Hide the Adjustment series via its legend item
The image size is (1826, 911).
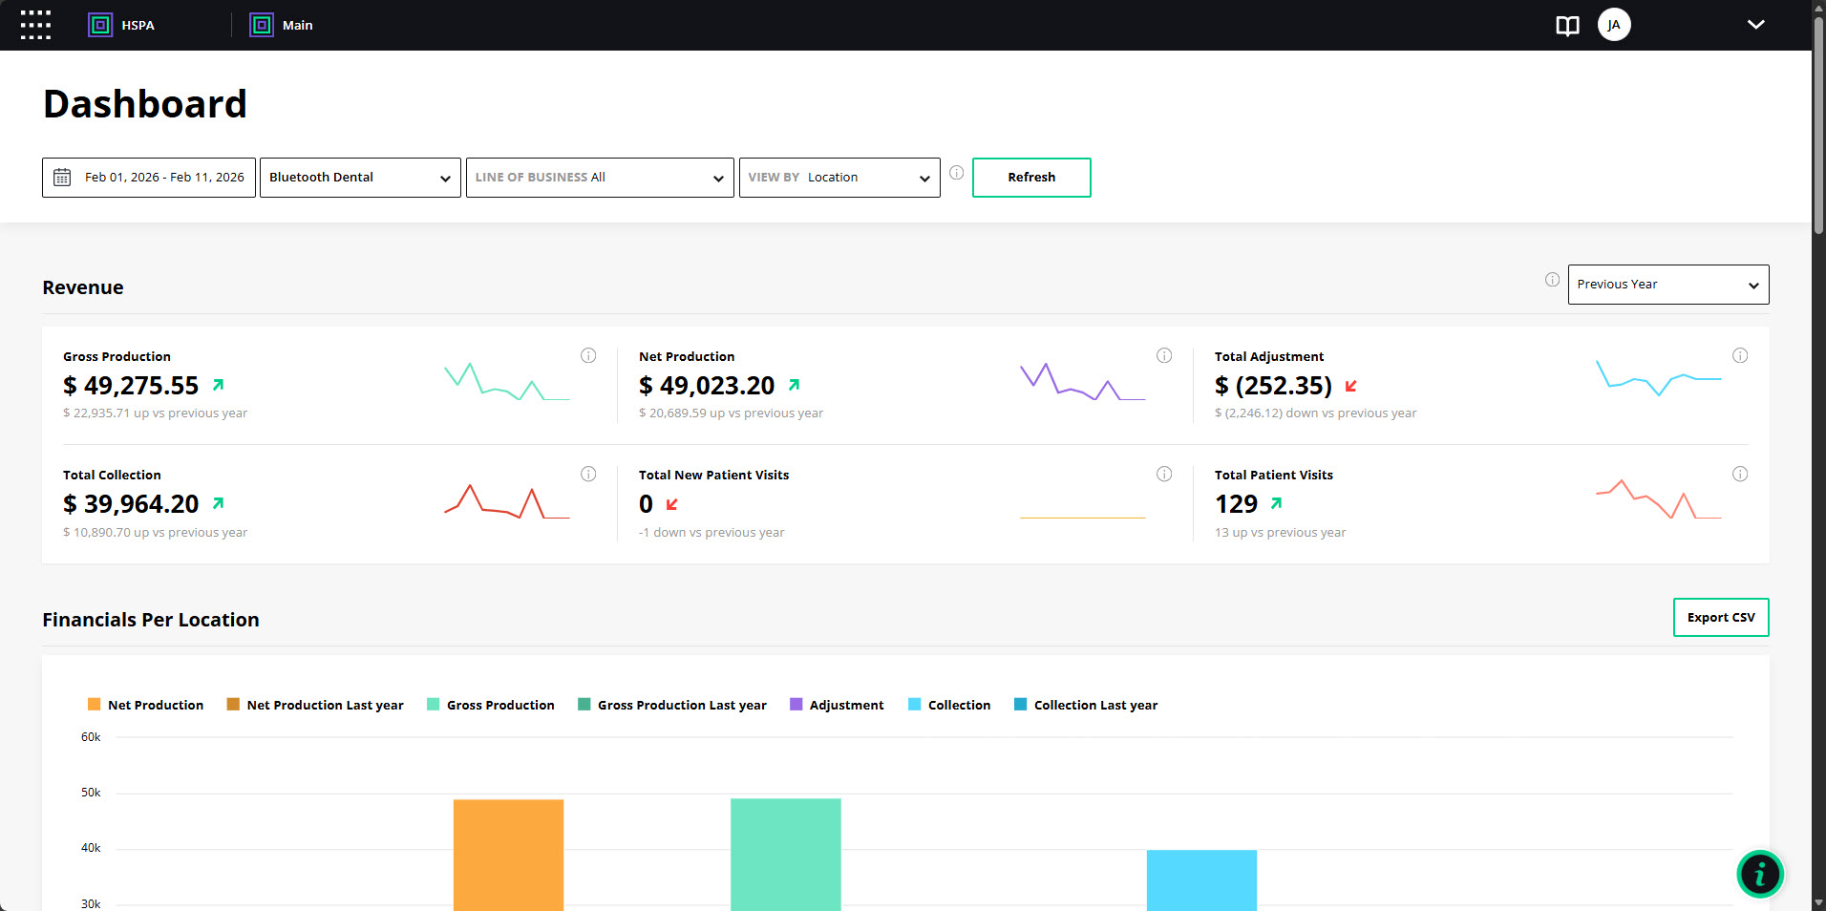(839, 705)
